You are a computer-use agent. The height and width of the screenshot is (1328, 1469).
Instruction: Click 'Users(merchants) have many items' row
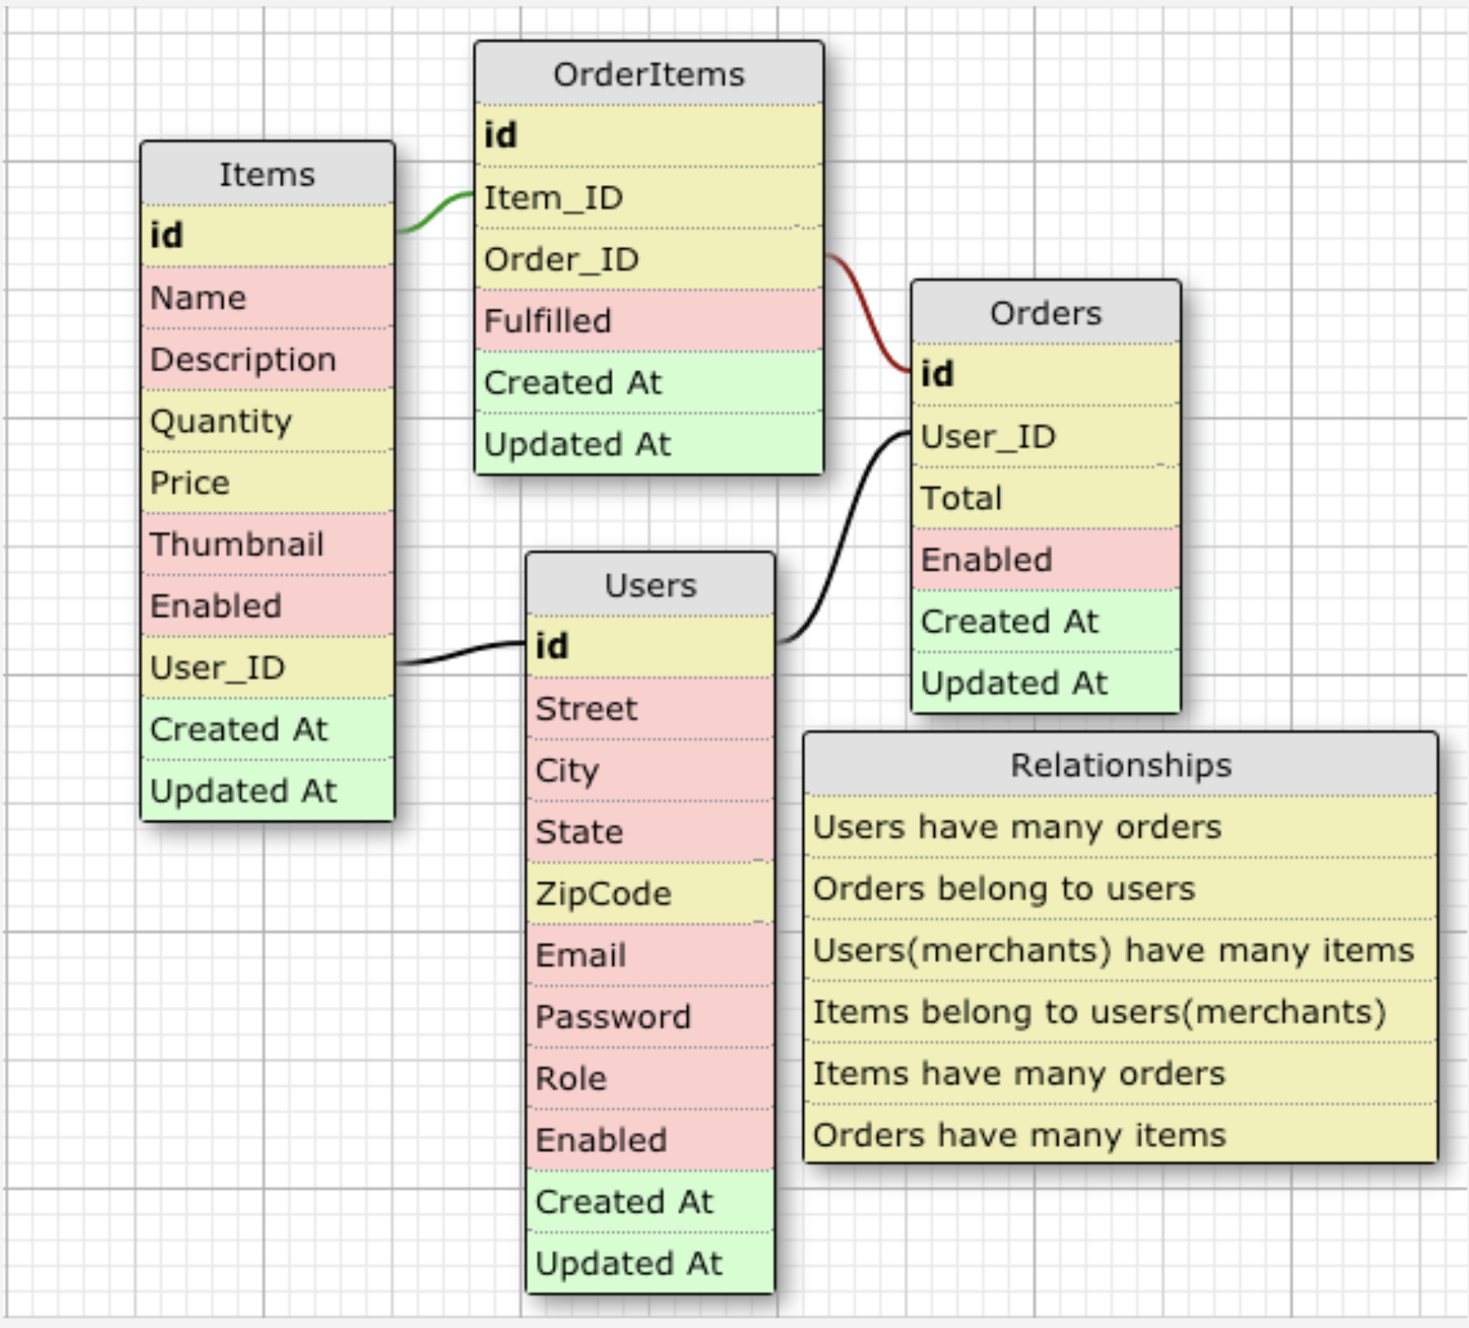pyautogui.click(x=1121, y=950)
